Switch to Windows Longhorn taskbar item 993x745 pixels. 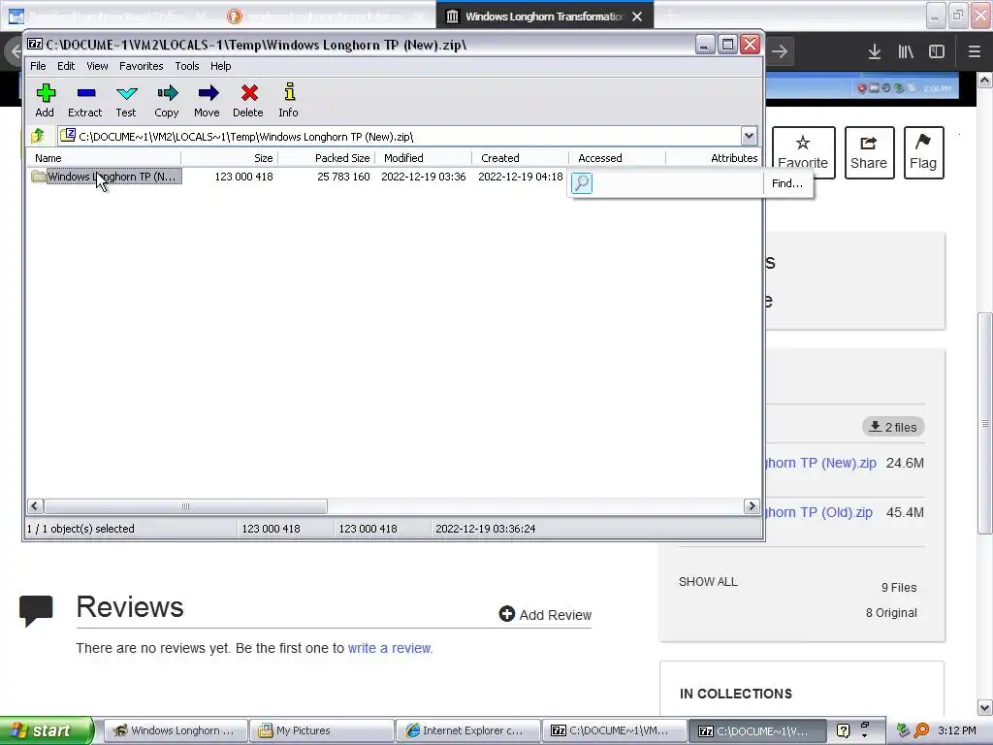tap(175, 730)
